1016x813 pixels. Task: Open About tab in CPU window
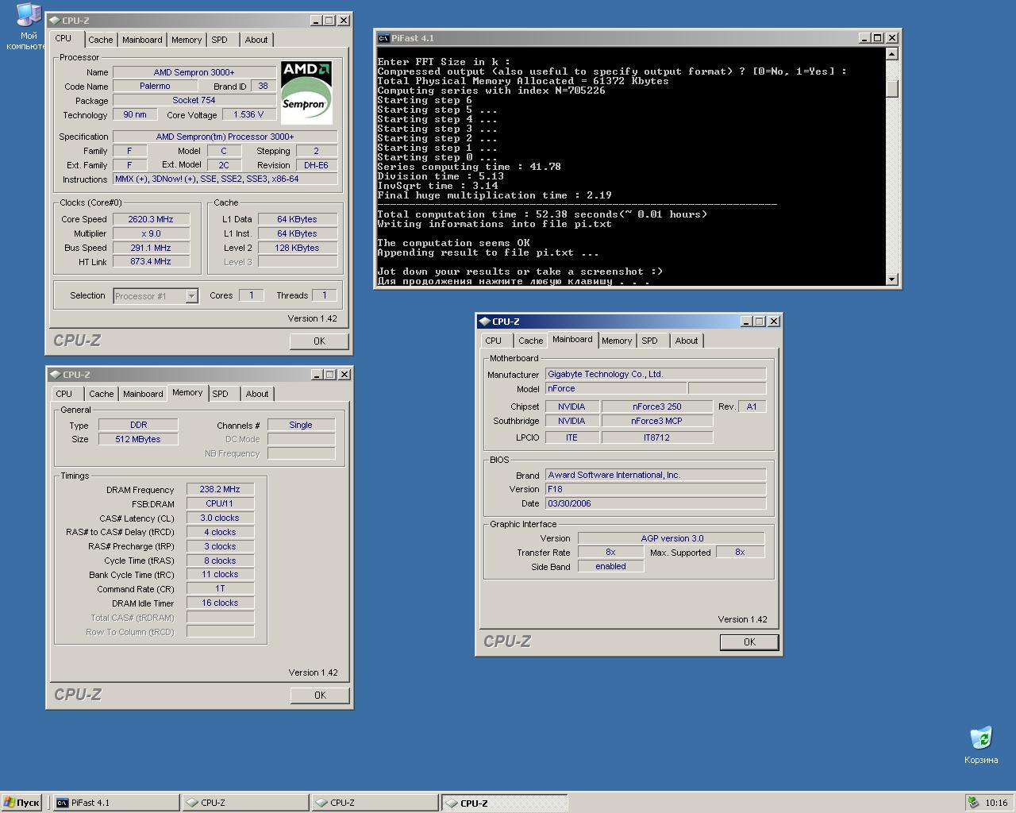(256, 40)
